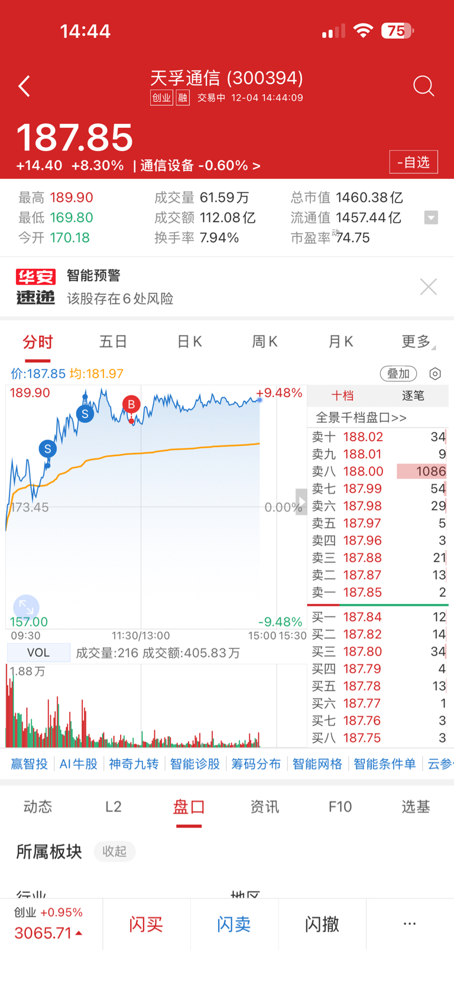Select 卖八 188.00 order row
The height and width of the screenshot is (986, 454).
pos(378,471)
